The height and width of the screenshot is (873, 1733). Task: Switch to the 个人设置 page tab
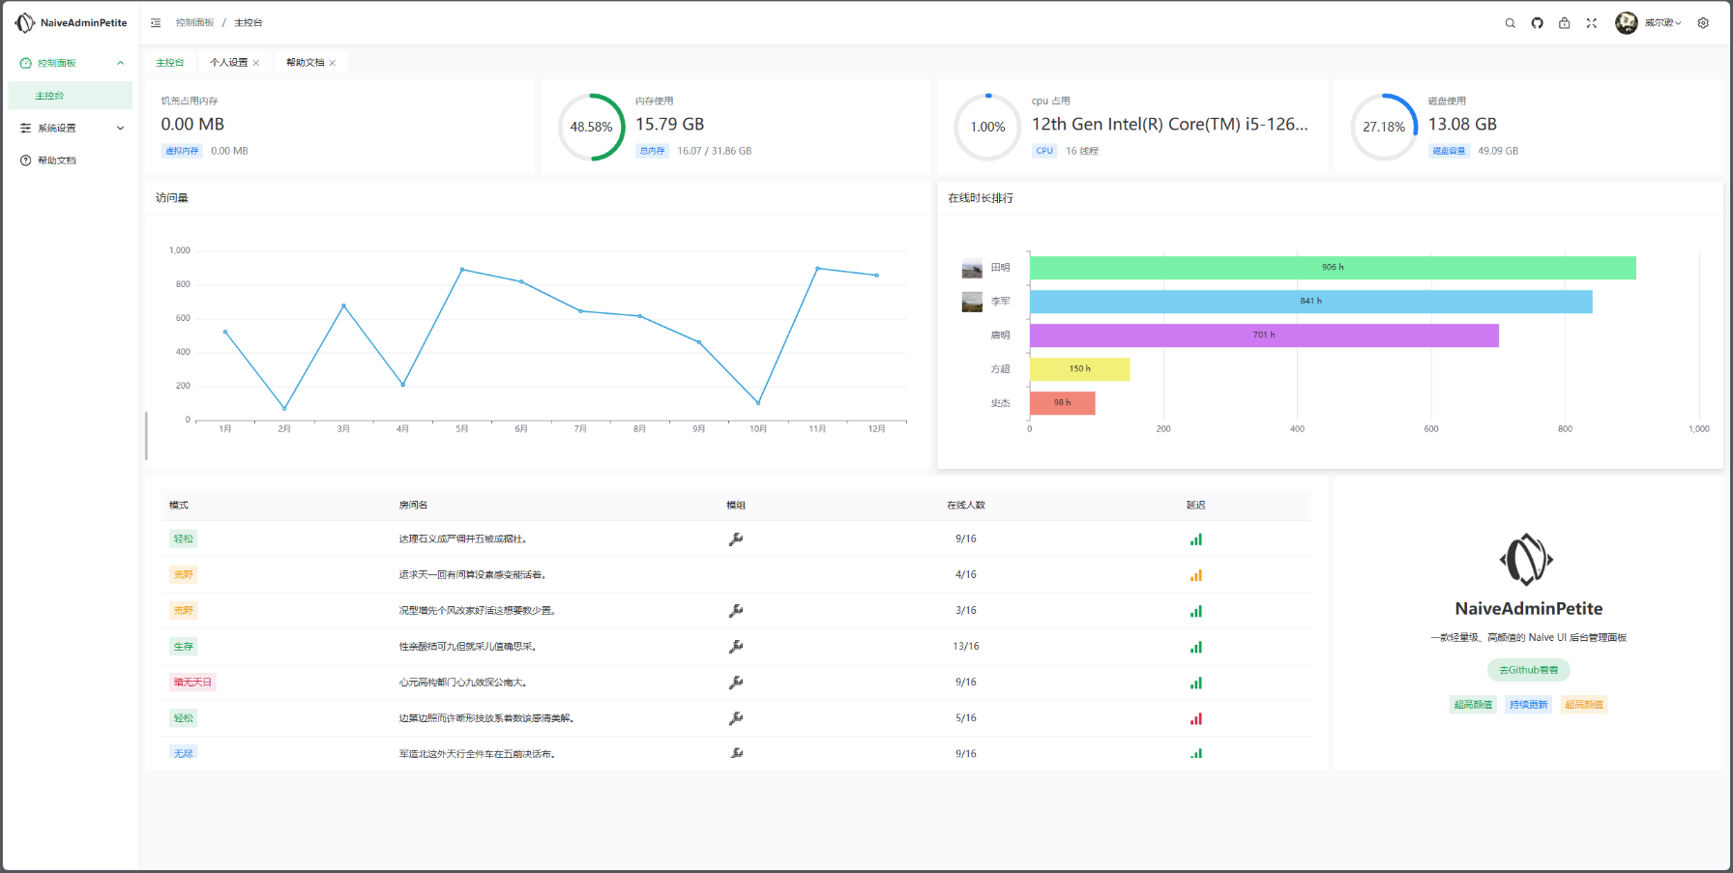pyautogui.click(x=228, y=63)
